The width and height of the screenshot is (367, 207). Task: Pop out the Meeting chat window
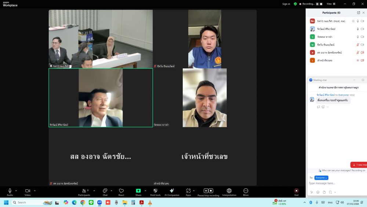363,80
